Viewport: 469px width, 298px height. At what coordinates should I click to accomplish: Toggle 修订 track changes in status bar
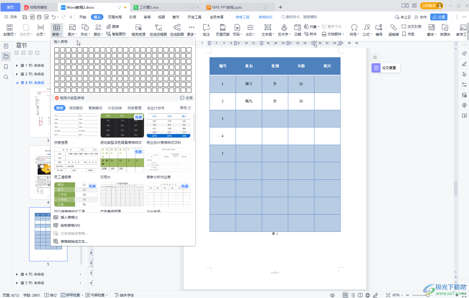pos(51,295)
